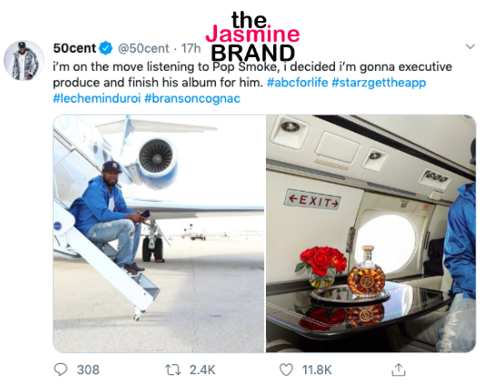Image resolution: width=482 pixels, height=386 pixels.
Task: Open the @50cent handle link
Action: tap(143, 48)
